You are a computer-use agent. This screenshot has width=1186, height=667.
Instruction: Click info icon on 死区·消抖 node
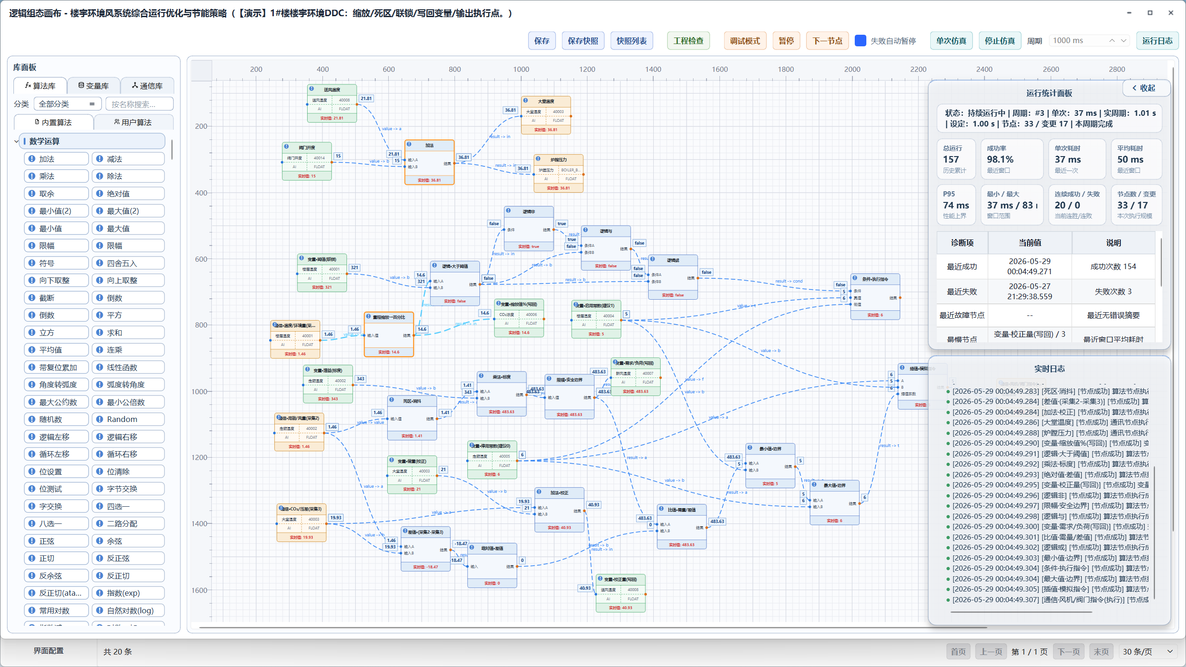[x=392, y=400]
